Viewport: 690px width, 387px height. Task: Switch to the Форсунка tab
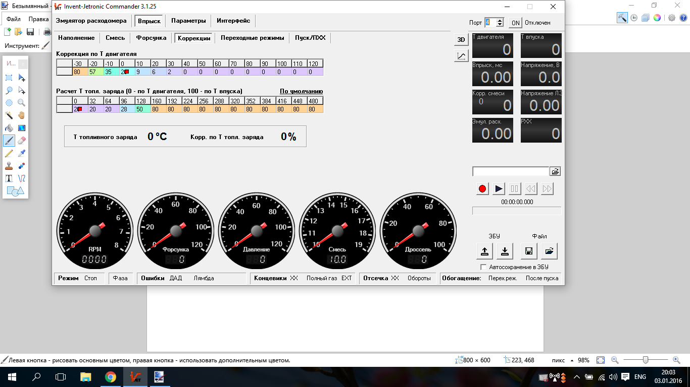pos(150,38)
